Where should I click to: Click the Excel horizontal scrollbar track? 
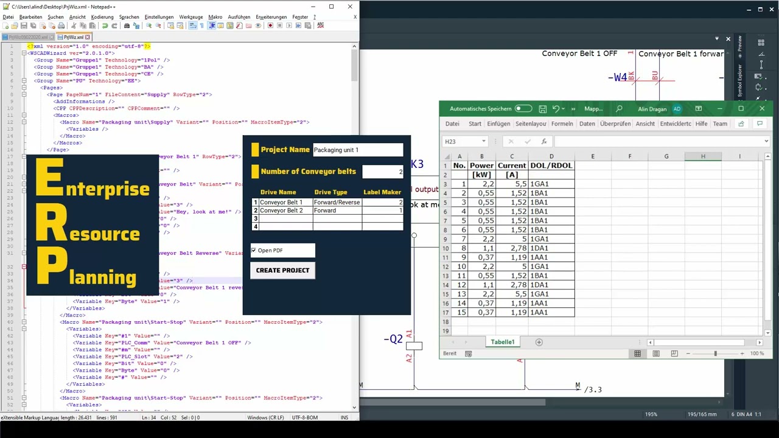(706, 342)
